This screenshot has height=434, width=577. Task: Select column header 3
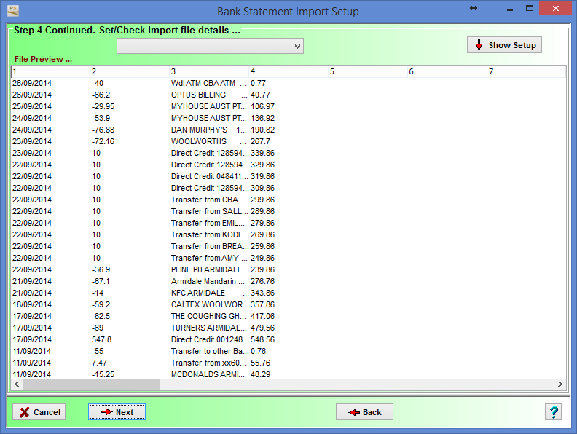coord(209,71)
